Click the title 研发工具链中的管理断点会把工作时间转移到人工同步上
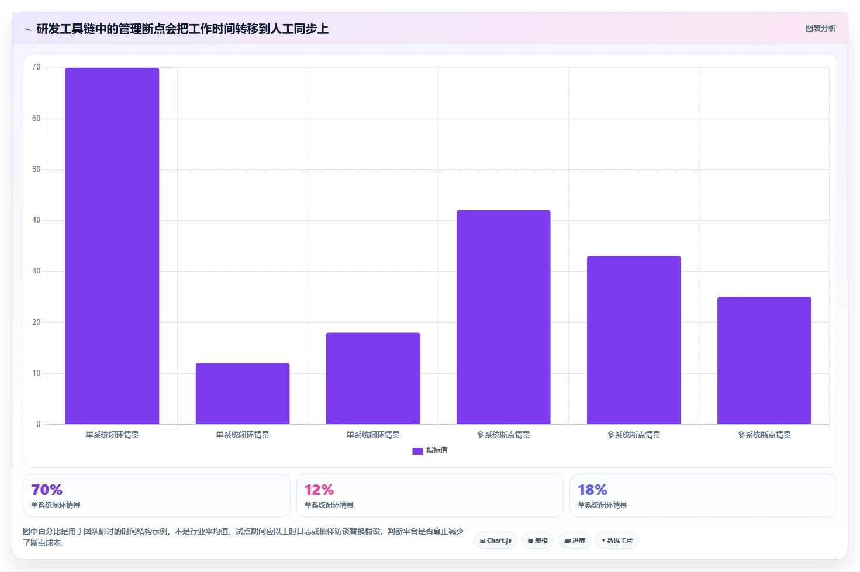 pos(182,29)
